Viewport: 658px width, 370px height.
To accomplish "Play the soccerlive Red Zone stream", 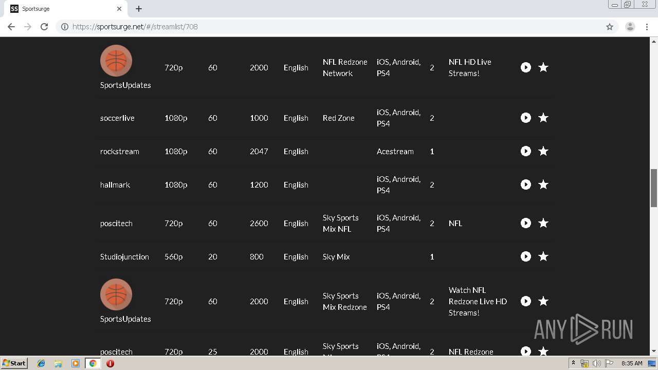I will (x=525, y=118).
